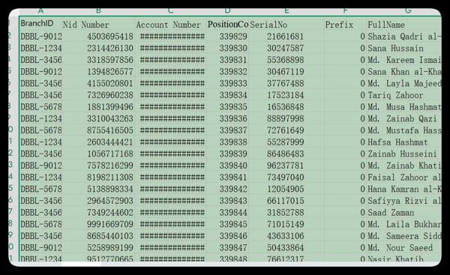The image size is (450, 275).
Task: Select BranchID cell in the 339829 row
Action: 41,37
